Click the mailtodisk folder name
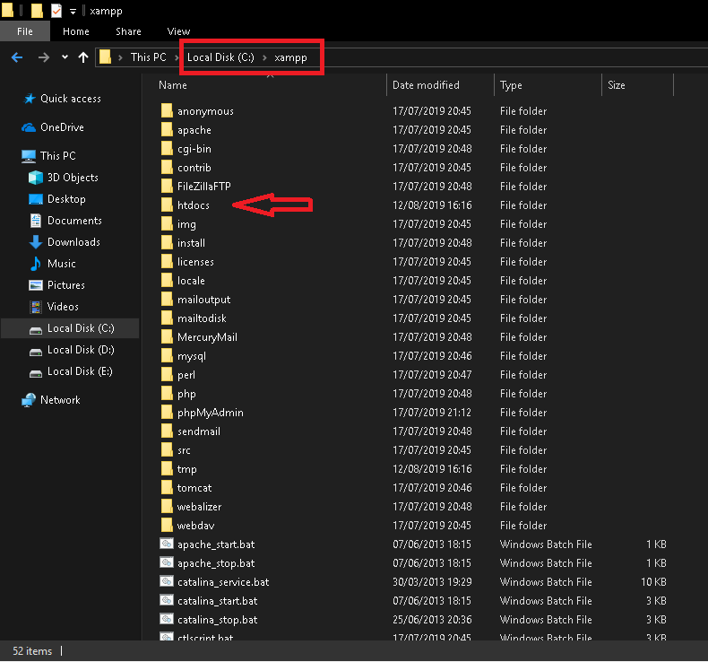708x662 pixels. 202,318
